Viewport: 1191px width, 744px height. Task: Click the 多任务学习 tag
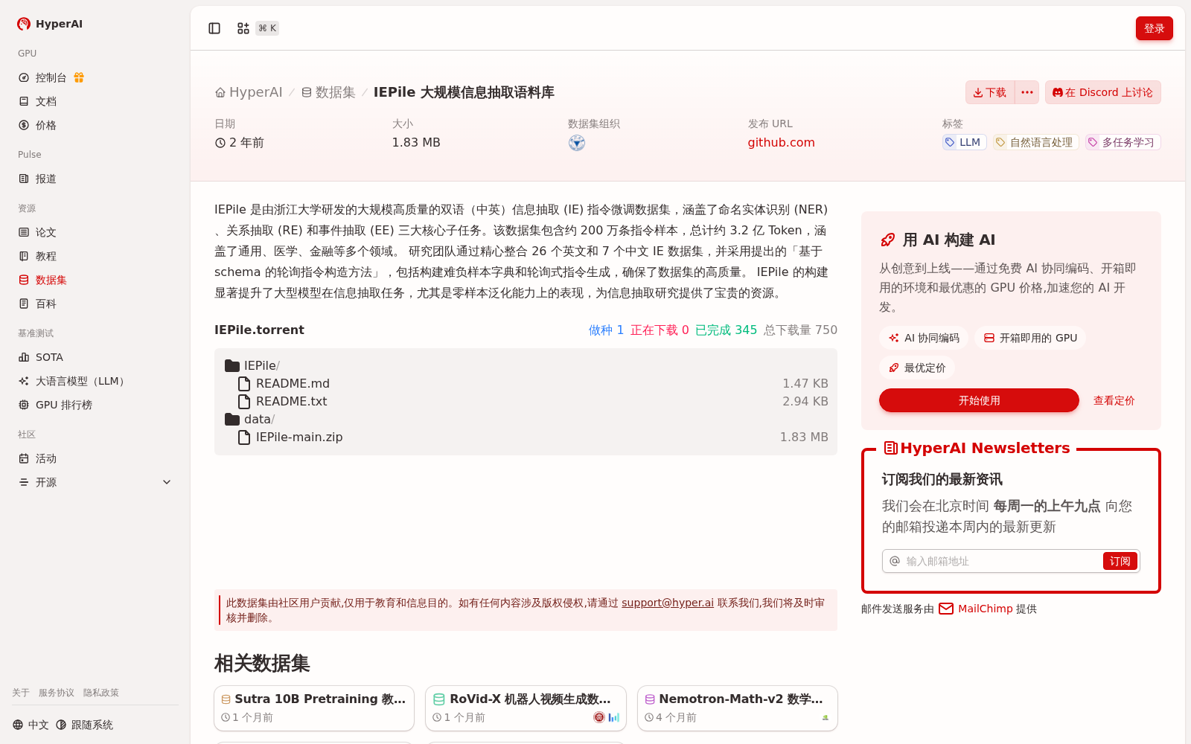(x=1123, y=142)
